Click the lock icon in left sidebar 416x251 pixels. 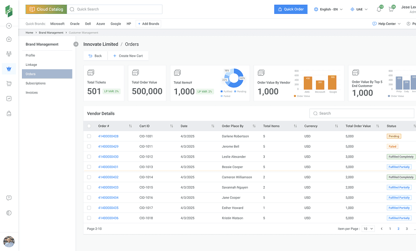click(x=9, y=113)
